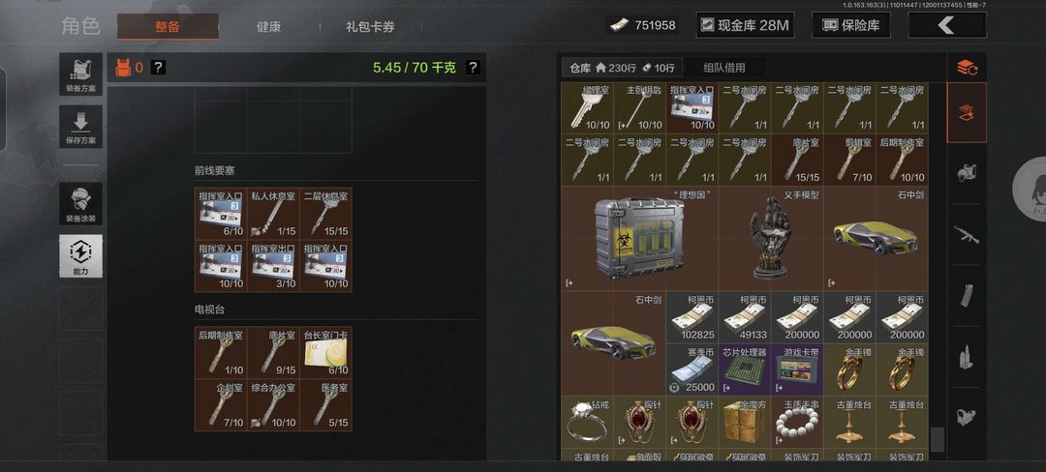Click the warehouse sort stack icon
This screenshot has height=472, width=1046.
(x=967, y=68)
